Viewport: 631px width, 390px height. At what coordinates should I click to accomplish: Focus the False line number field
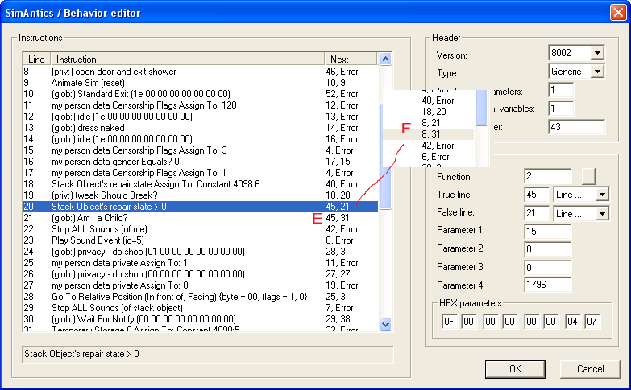(x=537, y=213)
